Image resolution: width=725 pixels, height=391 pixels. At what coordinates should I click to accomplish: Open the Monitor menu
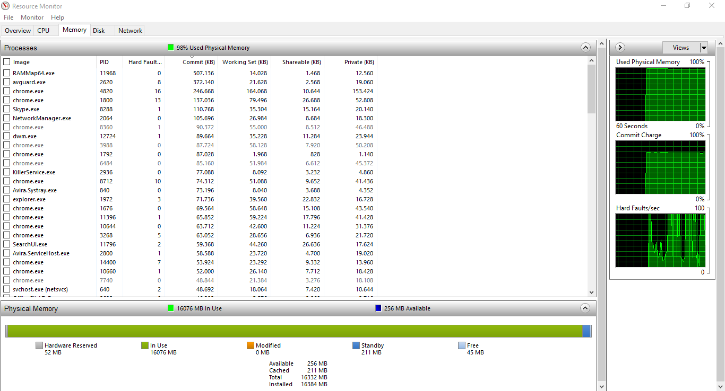tap(32, 17)
